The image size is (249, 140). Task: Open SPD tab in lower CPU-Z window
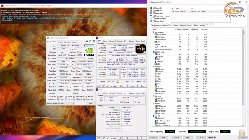click(125, 93)
